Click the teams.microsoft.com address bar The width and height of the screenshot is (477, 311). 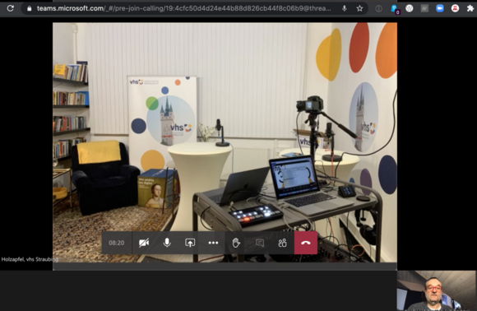(x=183, y=8)
